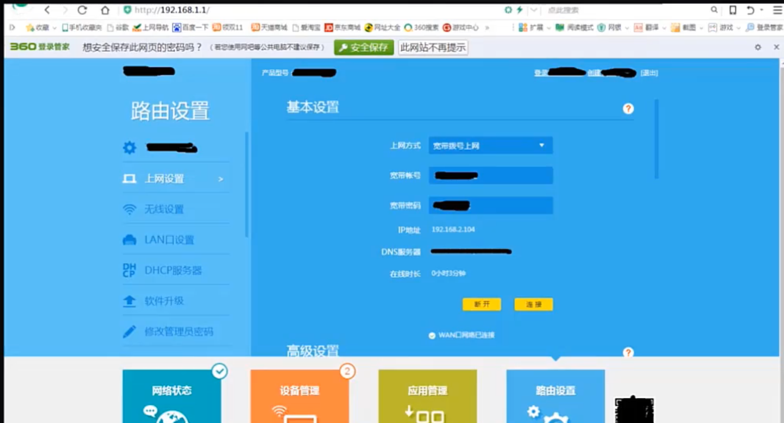
Task: Click the DHCP服务器 icon in sidebar
Action: pyautogui.click(x=129, y=270)
